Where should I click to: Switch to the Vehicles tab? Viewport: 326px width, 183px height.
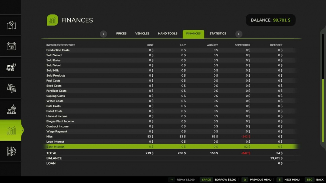[x=142, y=33]
